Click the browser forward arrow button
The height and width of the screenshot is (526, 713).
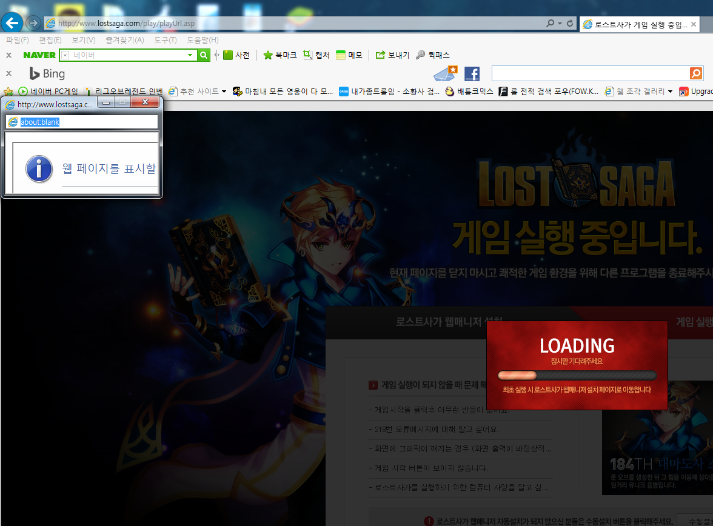[33, 23]
